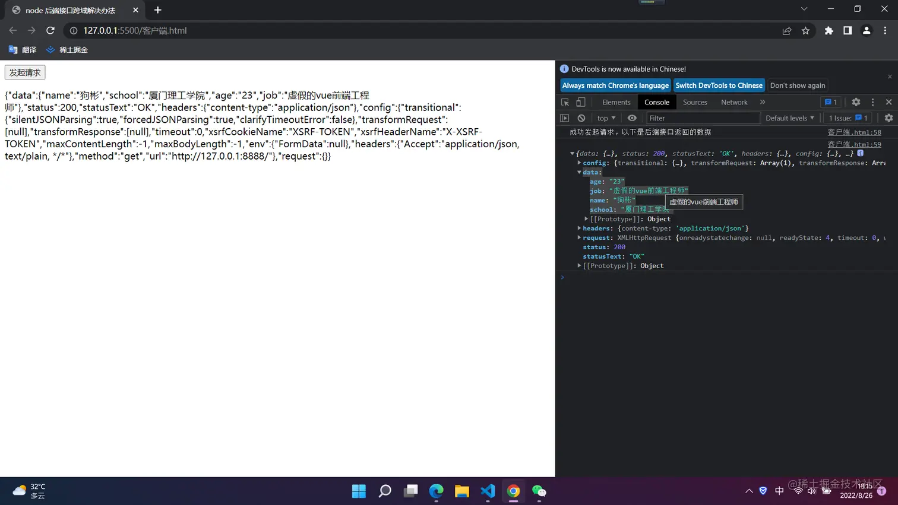The image size is (898, 505).
Task: Open weather widget showing 32°C
Action: pos(29,491)
